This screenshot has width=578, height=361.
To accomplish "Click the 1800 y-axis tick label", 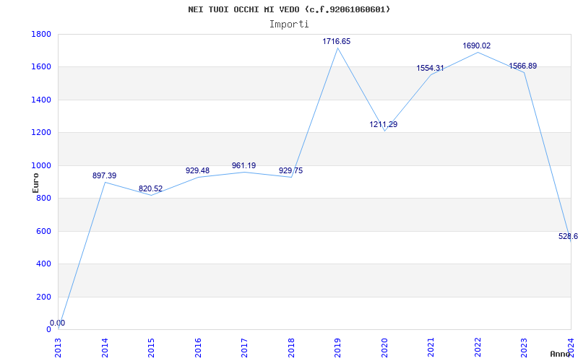I will (x=41, y=34).
